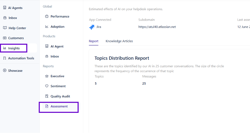Image resolution: width=250 pixels, height=133 pixels.
Task: Click the Customers icon
Action: click(5, 38)
